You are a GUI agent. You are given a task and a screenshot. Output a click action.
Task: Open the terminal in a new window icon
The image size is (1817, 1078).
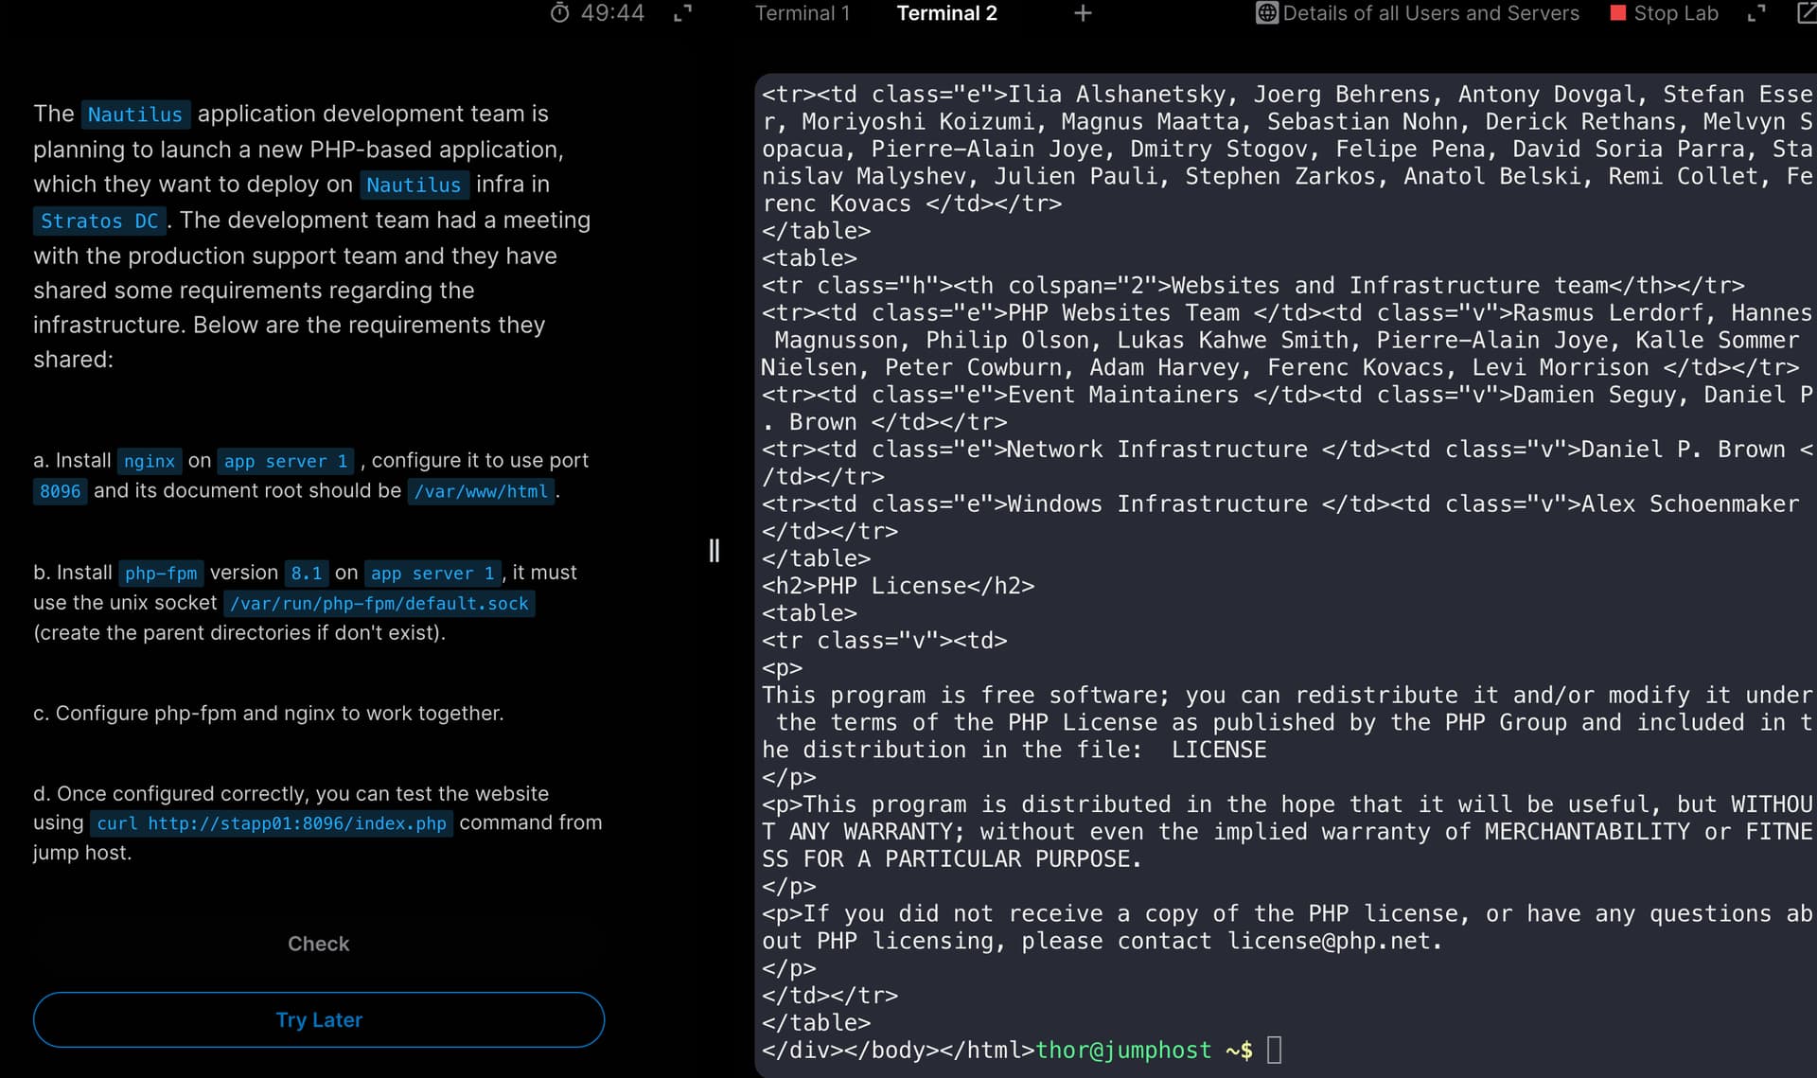(1806, 13)
